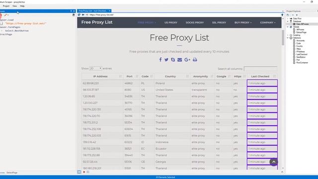The image size is (318, 179).
Task: Expand the Data Flow tree node
Action: click(x=288, y=18)
